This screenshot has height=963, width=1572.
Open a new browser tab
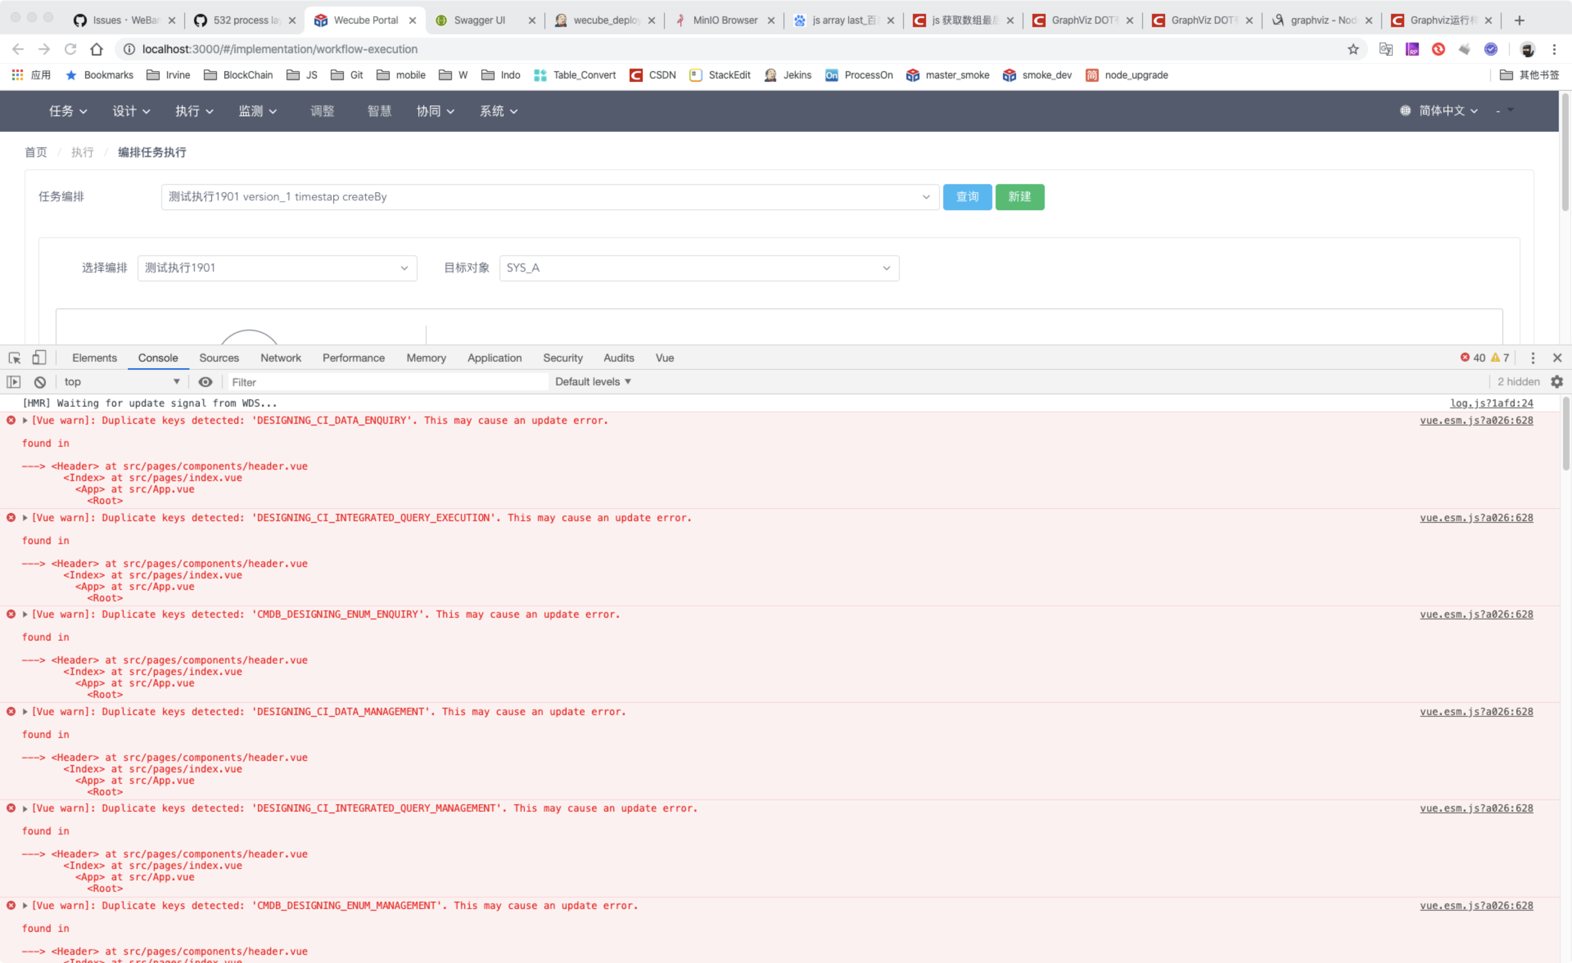1519,20
